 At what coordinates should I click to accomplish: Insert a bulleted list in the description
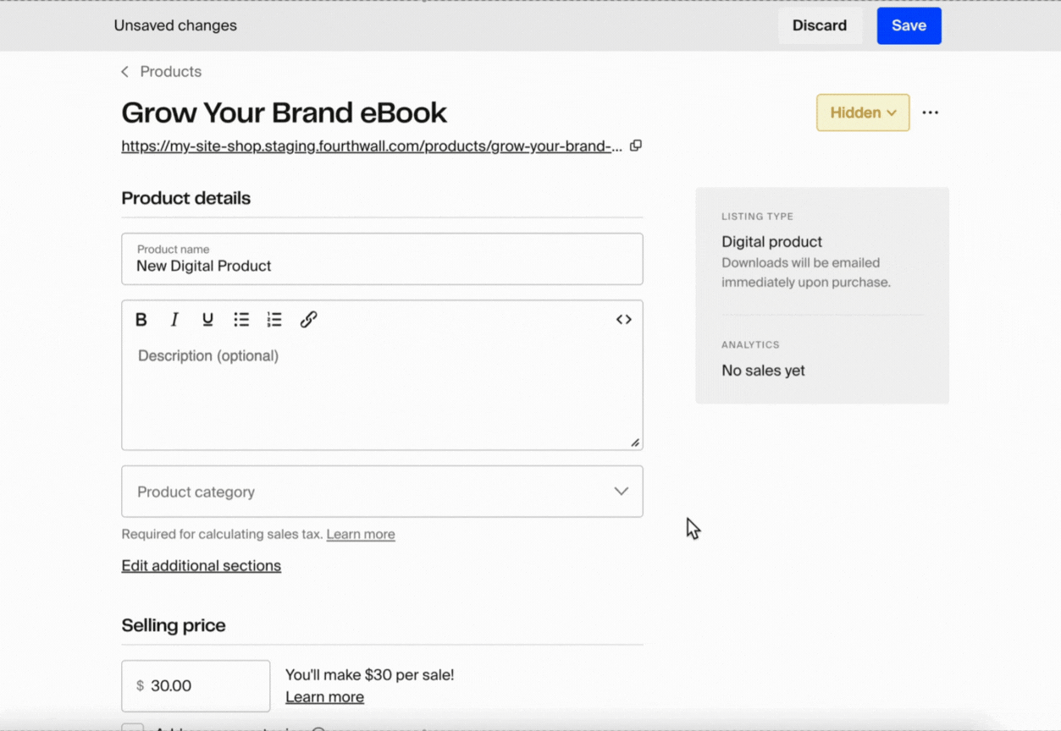click(x=241, y=319)
